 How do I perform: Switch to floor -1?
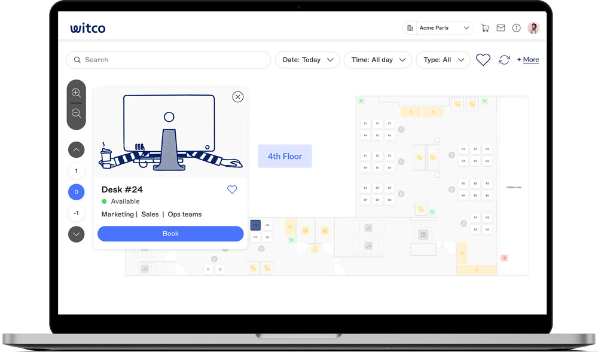pyautogui.click(x=76, y=213)
